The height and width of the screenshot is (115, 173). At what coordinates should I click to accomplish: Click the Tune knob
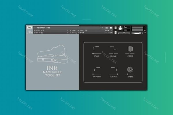pos(120,28)
